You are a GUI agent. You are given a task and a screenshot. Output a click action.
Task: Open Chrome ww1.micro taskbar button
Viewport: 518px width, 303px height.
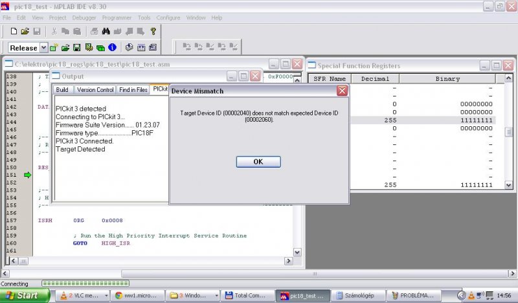[137, 295]
